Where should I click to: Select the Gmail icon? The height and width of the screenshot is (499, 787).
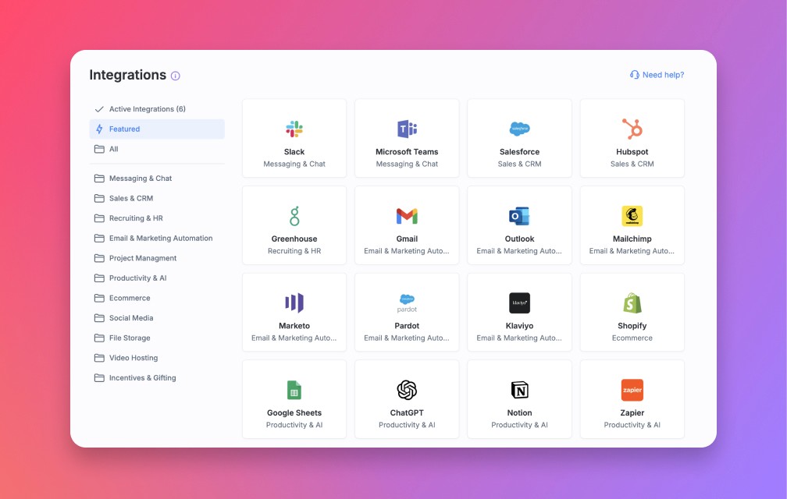407,215
